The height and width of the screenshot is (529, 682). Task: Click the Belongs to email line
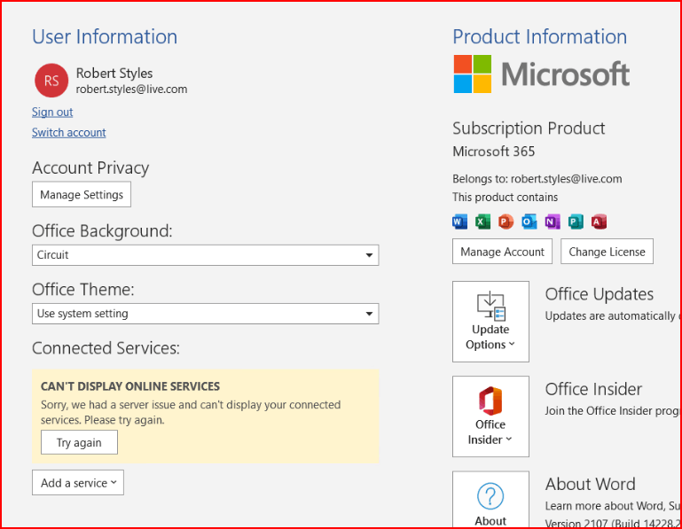point(537,179)
